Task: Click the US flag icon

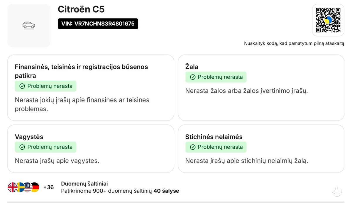Action: pyautogui.click(x=28, y=187)
